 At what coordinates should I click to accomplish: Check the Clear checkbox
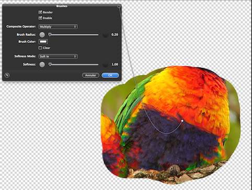40,47
